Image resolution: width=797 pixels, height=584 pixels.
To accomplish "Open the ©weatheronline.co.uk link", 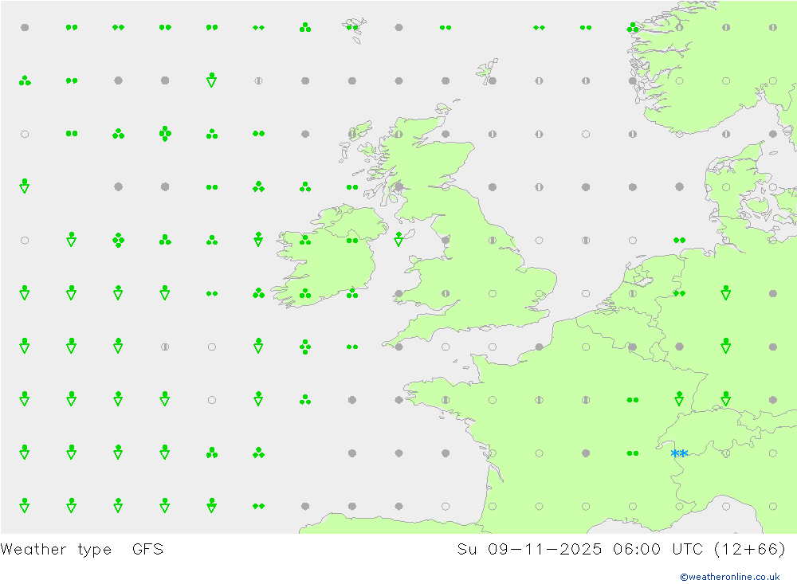I will (x=729, y=577).
